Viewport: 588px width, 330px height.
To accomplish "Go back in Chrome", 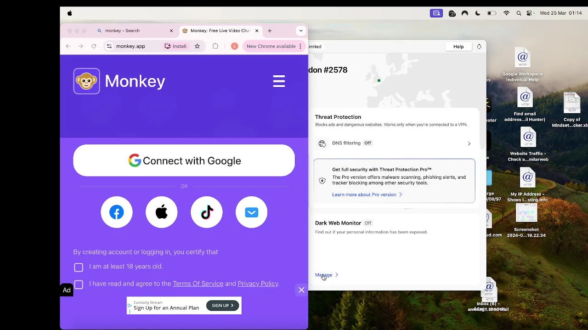I will pos(68,46).
